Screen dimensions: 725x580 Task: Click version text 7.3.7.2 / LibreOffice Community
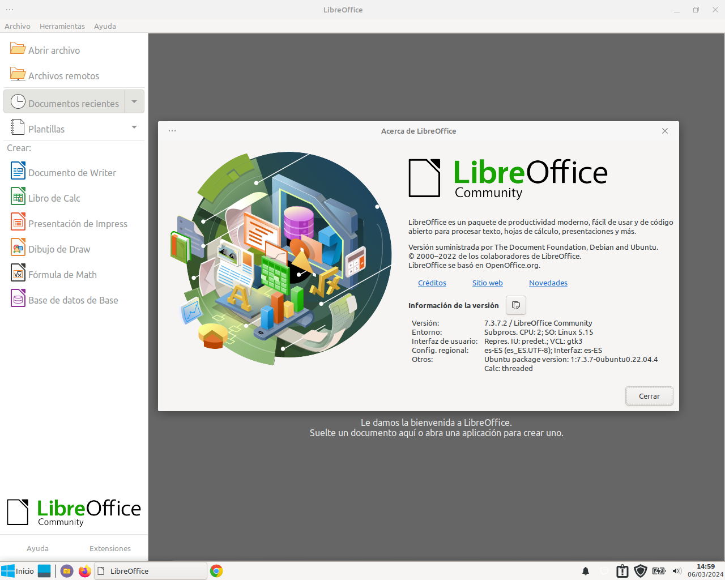tap(538, 323)
